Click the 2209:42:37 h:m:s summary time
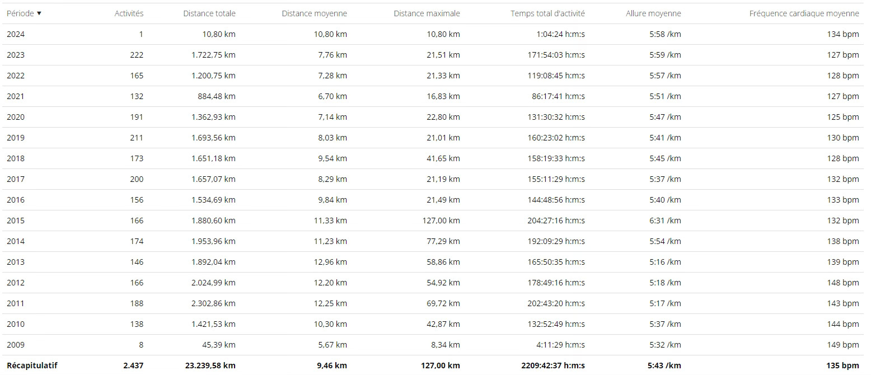This screenshot has height=375, width=871. point(552,365)
